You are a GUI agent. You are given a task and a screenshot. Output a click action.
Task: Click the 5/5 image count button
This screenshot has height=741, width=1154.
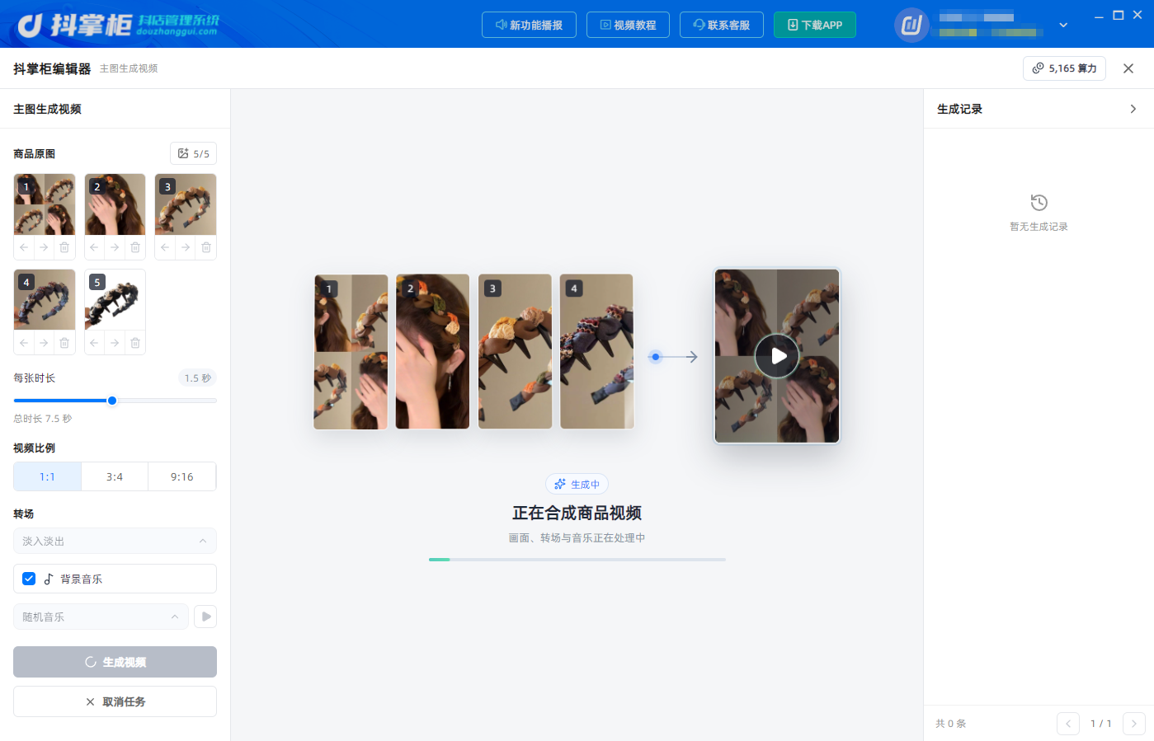194,153
